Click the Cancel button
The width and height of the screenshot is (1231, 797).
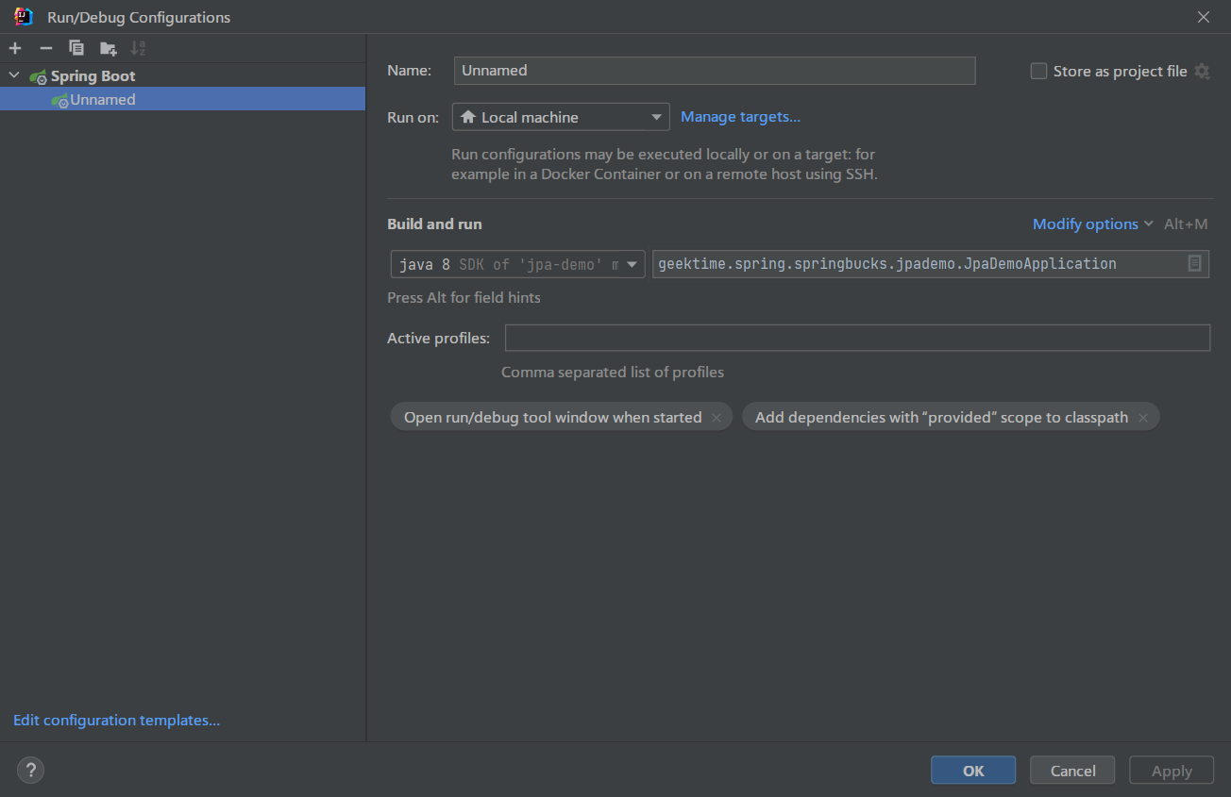[x=1072, y=771]
